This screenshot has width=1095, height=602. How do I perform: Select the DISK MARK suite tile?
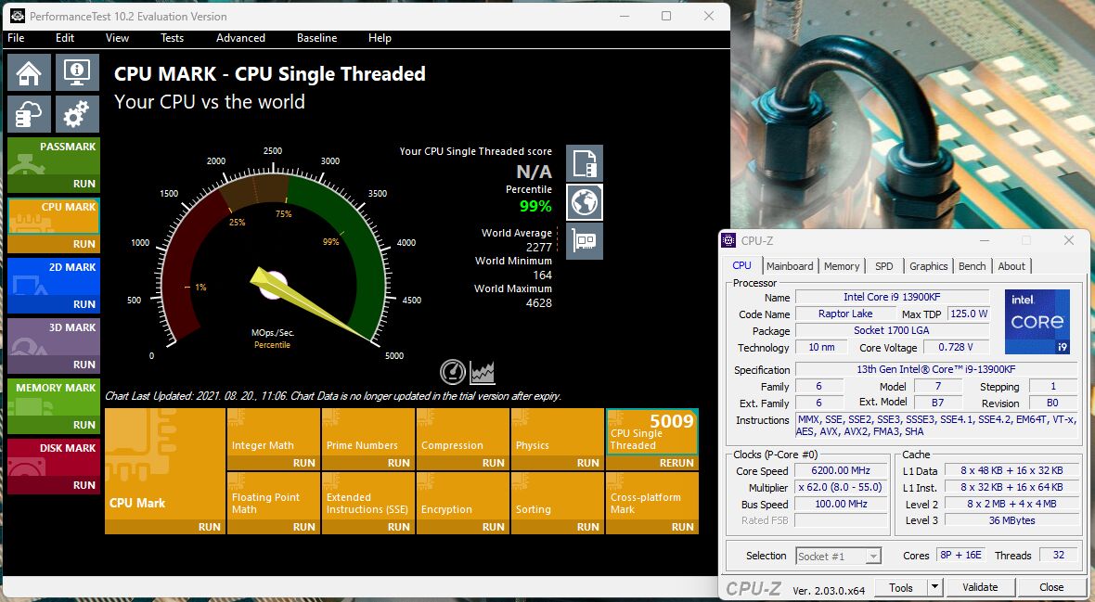tap(54, 458)
